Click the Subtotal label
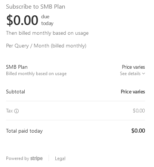Image resolution: width=154 pixels, height=167 pixels. tap(16, 92)
